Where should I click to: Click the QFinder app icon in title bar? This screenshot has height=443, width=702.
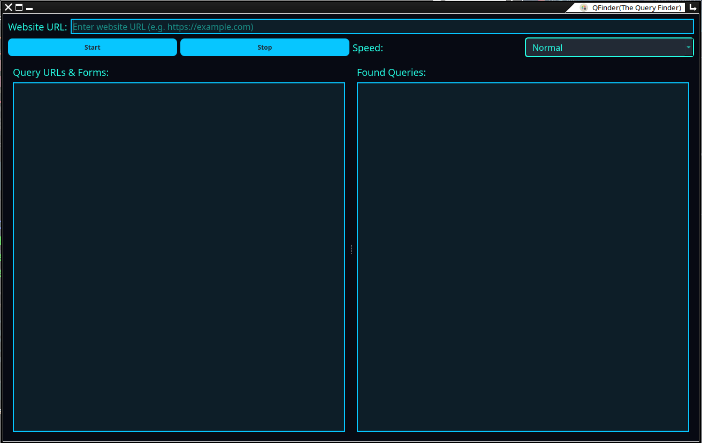(584, 7)
